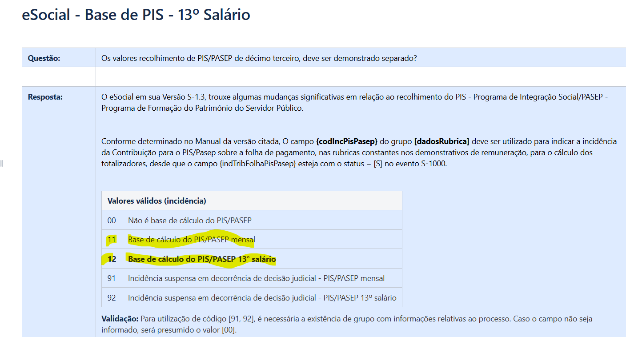Select the "Resposta:" row label

[45, 97]
